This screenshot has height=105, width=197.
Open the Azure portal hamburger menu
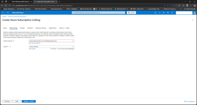coord(8,13)
